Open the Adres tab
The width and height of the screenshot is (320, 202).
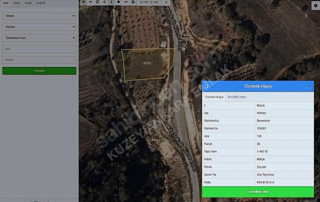[16, 3]
